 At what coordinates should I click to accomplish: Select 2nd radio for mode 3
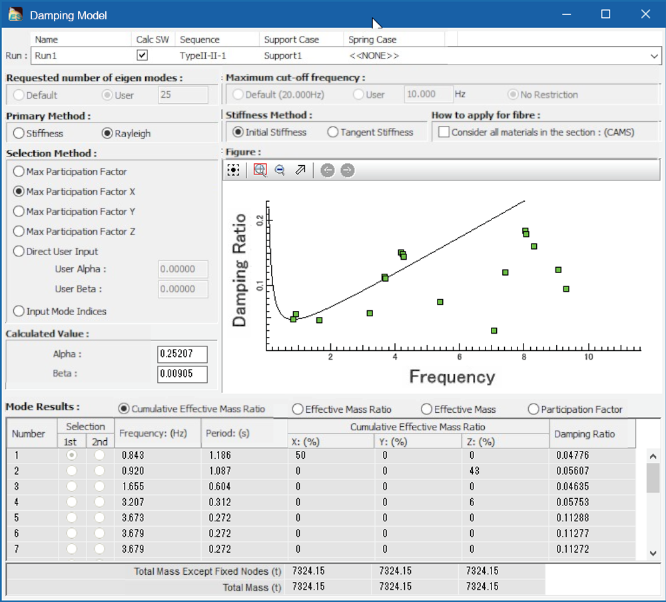coord(99,486)
